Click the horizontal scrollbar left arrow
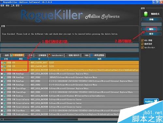163x123 pixels. coord(2,119)
